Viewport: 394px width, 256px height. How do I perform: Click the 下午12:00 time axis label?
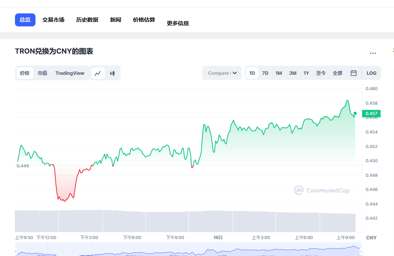coord(46,237)
